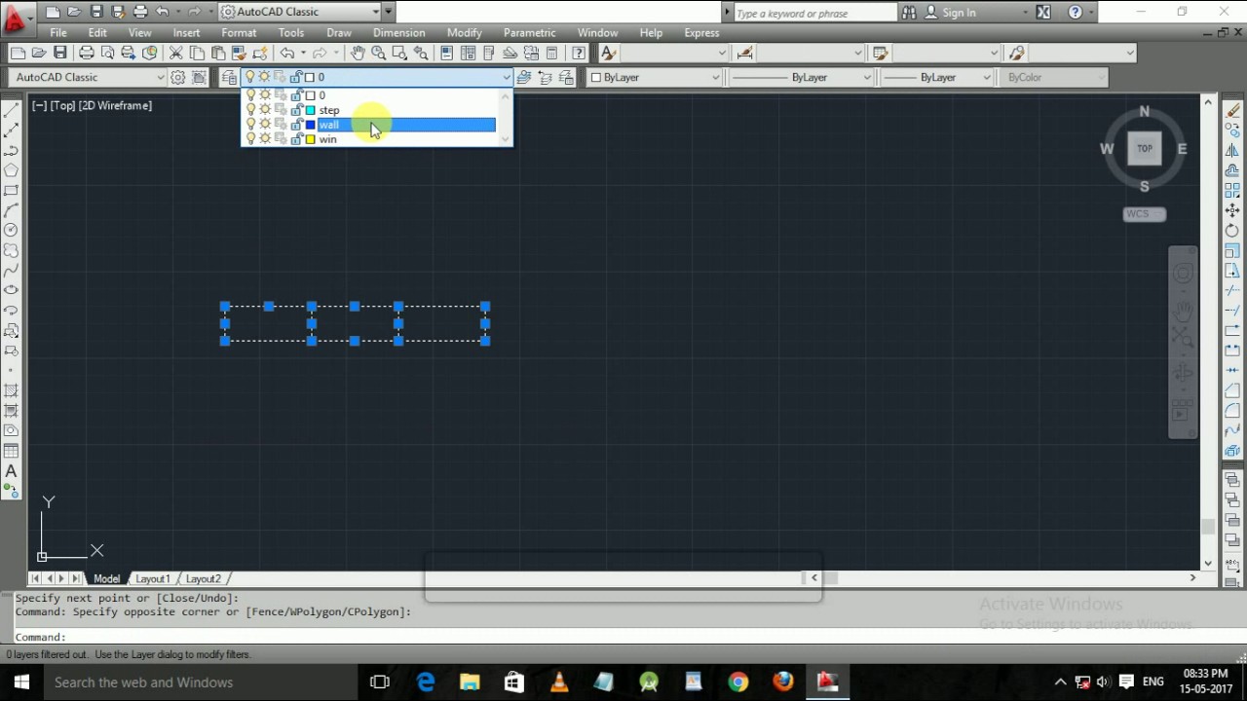This screenshot has width=1247, height=701.
Task: Toggle freeze sun icon for layer step
Action: tap(264, 110)
